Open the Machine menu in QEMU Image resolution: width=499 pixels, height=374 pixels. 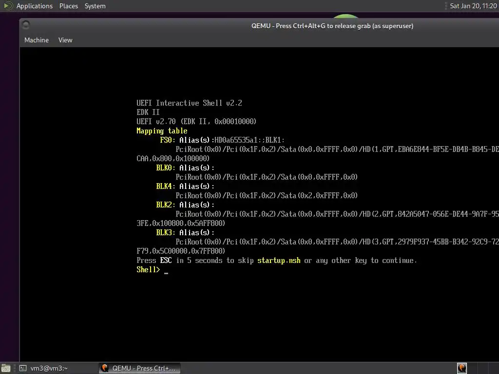click(37, 40)
